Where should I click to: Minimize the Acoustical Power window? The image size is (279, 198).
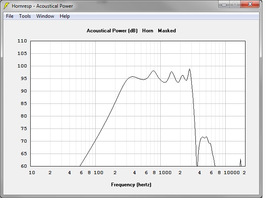click(224, 4)
